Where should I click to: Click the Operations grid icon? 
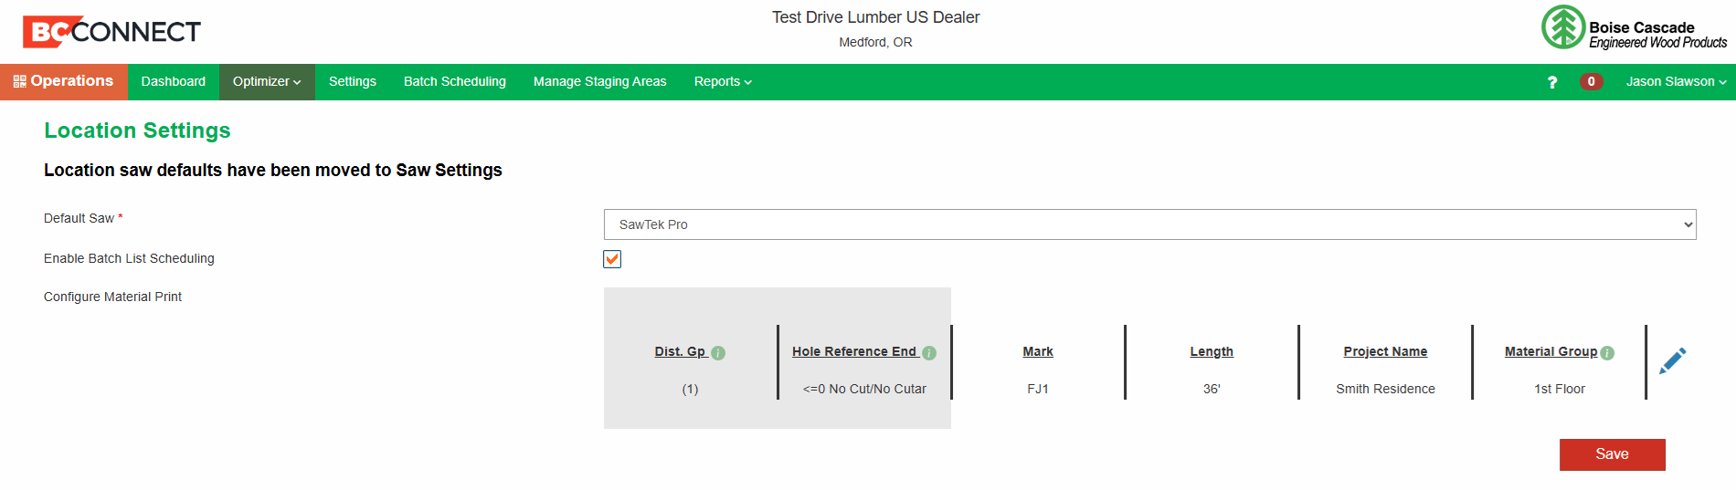19,81
